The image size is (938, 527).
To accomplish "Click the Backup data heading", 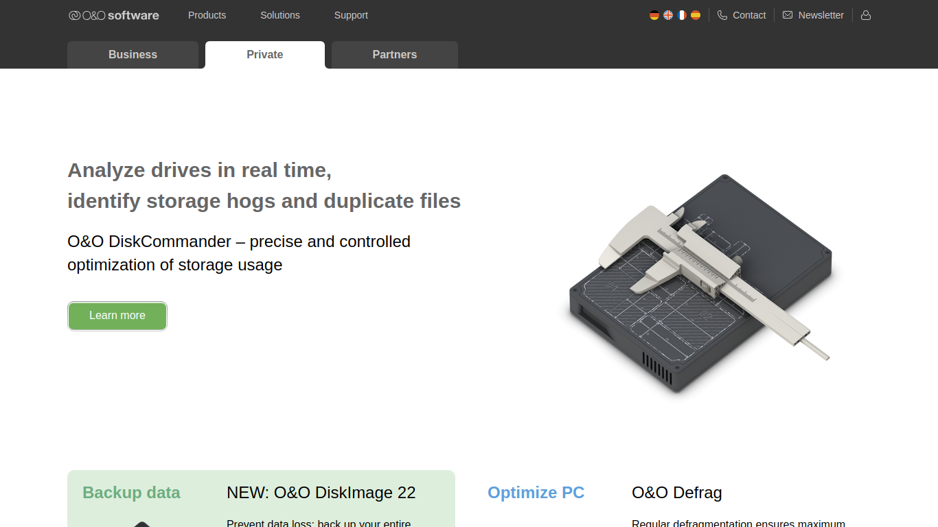I will [131, 493].
